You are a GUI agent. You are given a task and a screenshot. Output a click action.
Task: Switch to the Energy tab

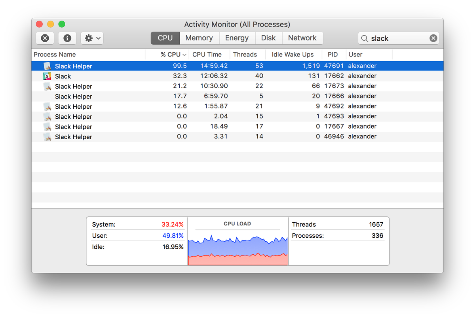237,38
